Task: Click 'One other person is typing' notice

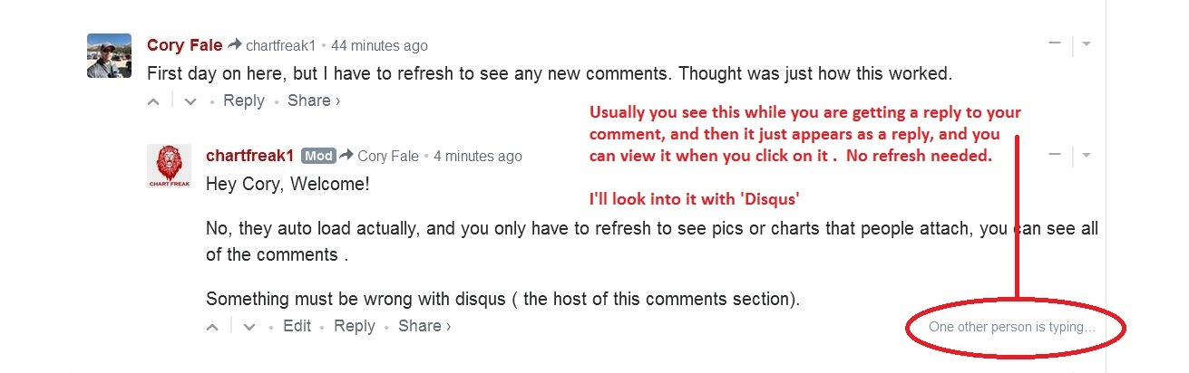Action: [x=1011, y=327]
